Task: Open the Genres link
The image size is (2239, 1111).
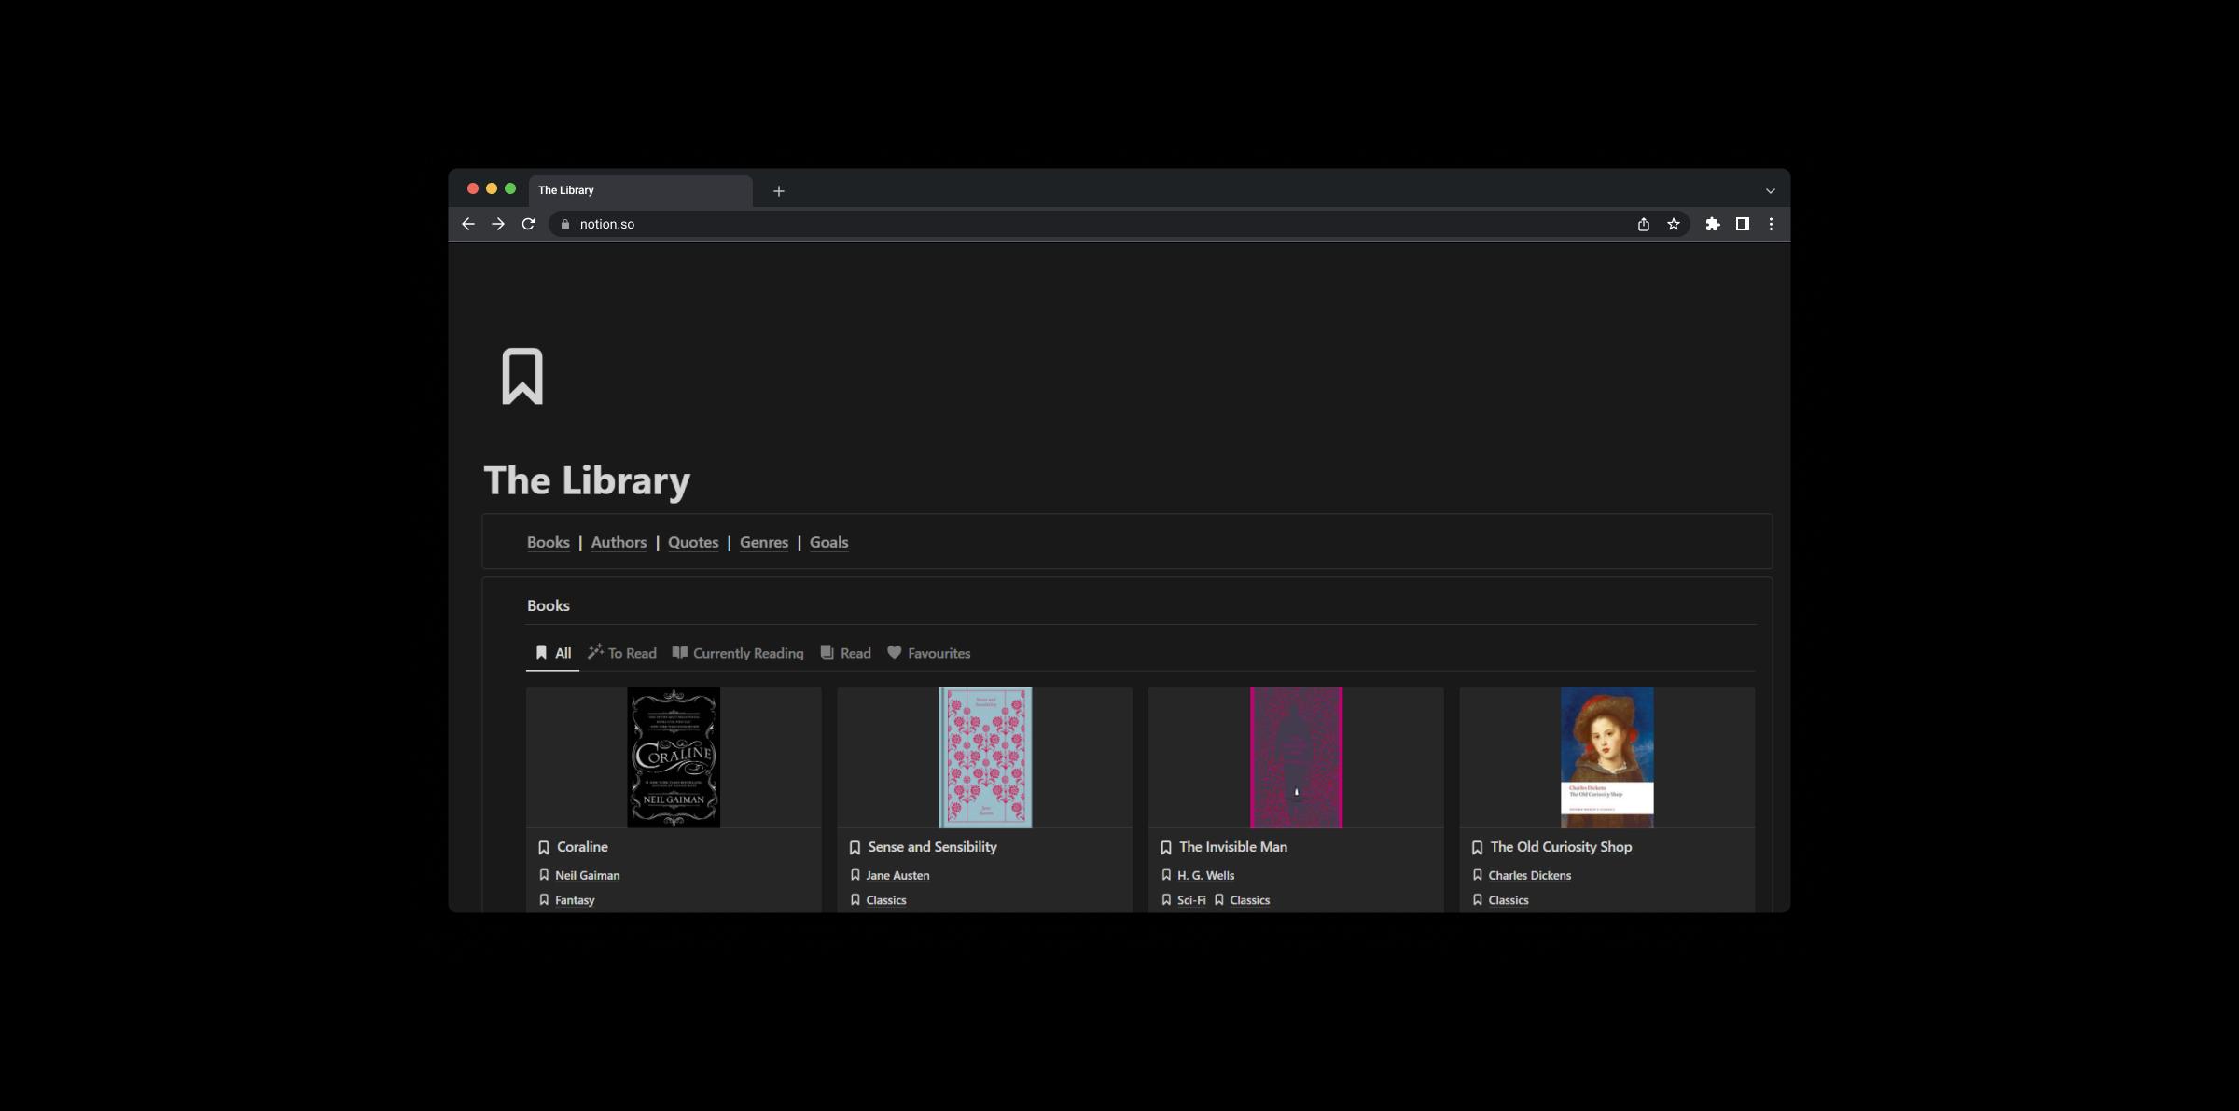Action: (764, 542)
